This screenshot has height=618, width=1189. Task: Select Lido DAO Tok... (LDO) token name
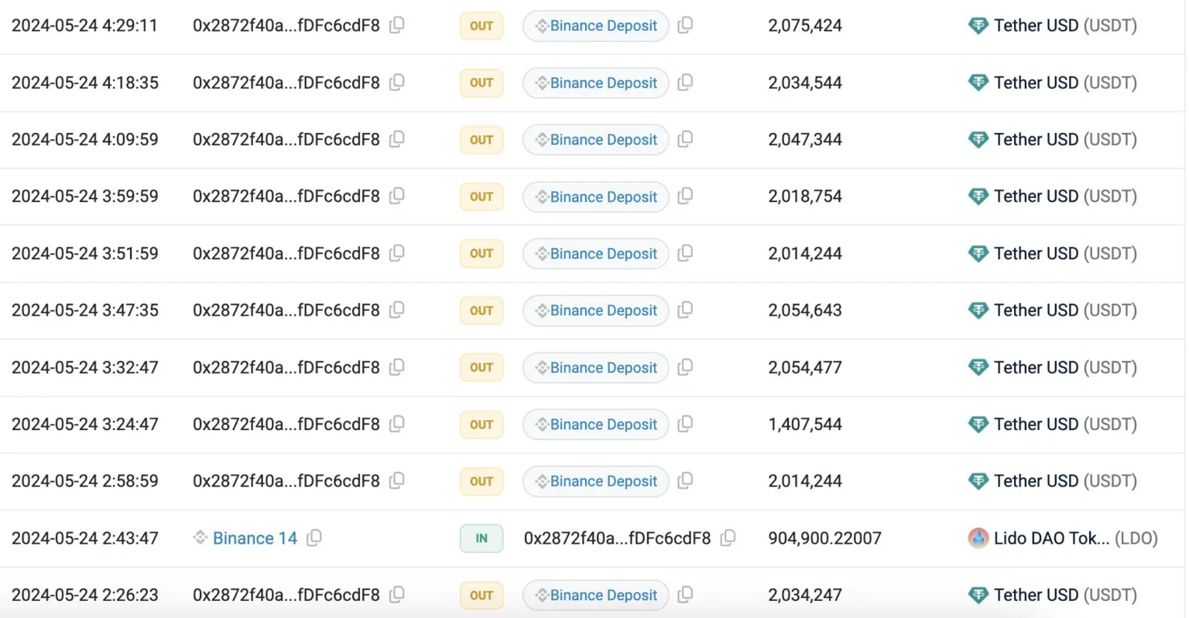pos(1076,538)
